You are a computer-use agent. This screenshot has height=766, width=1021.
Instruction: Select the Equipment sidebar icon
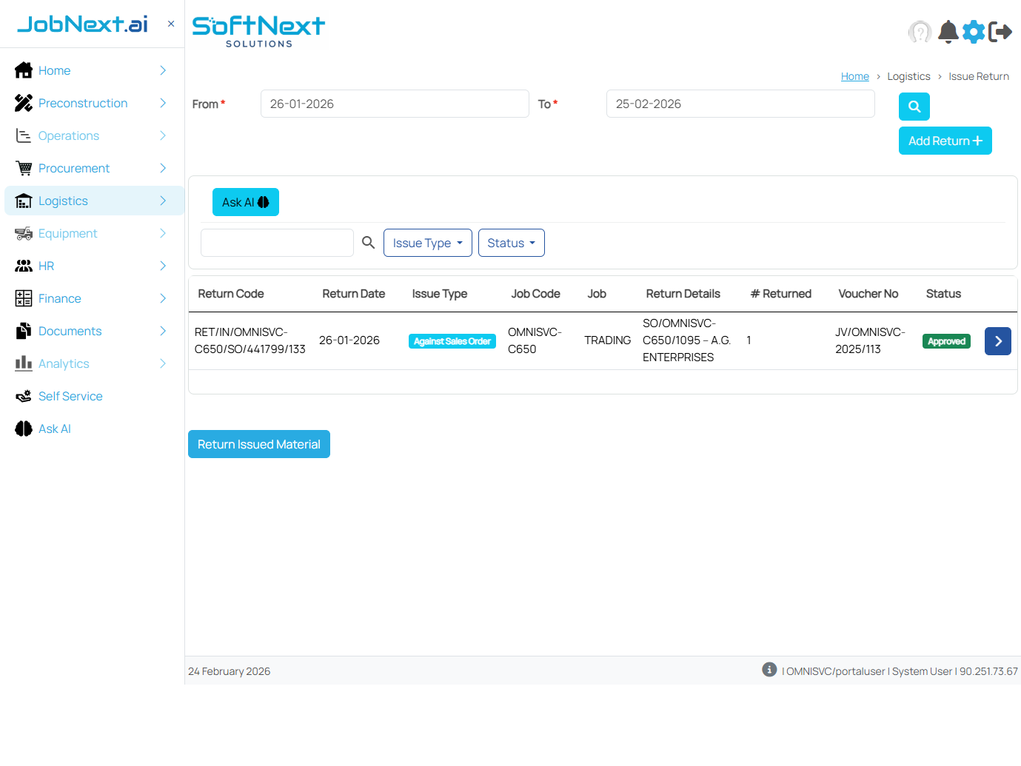coord(23,233)
